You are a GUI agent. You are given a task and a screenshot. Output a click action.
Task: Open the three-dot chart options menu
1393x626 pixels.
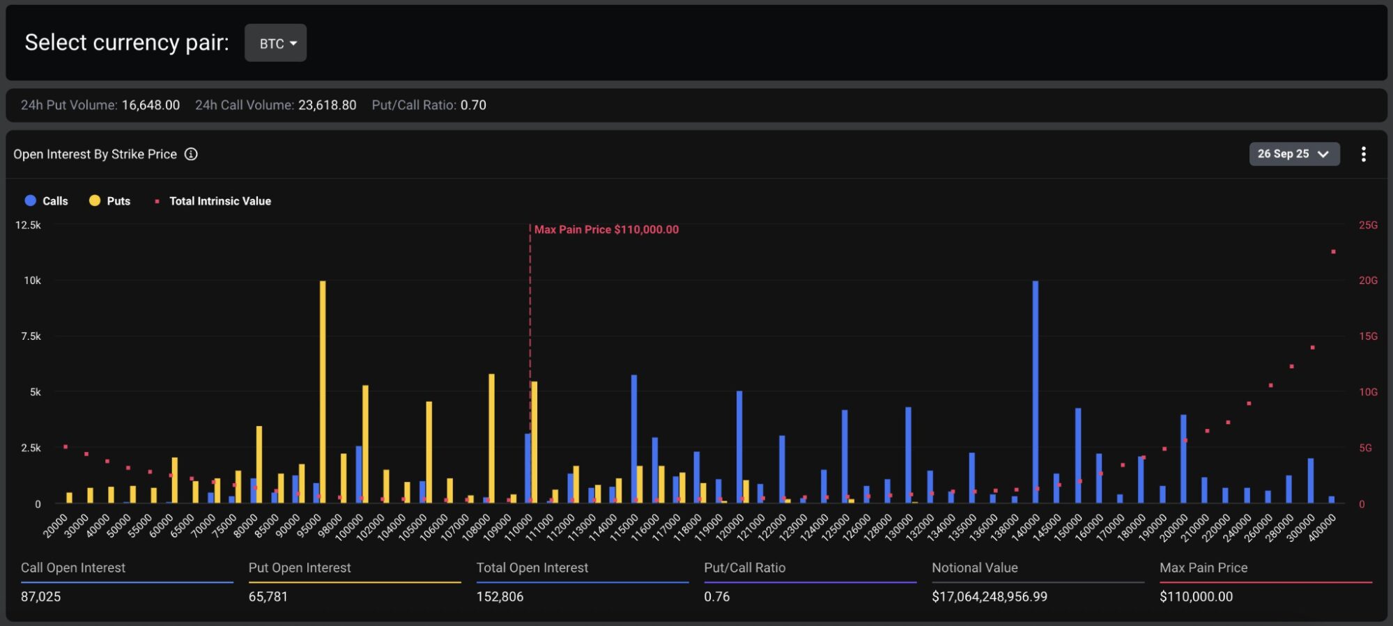coord(1363,154)
